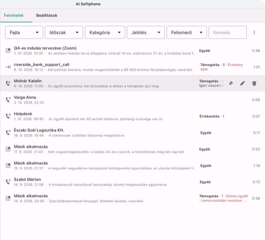The image size is (265, 240).
Task: Open the Felismerő dropdown
Action: pyautogui.click(x=187, y=32)
